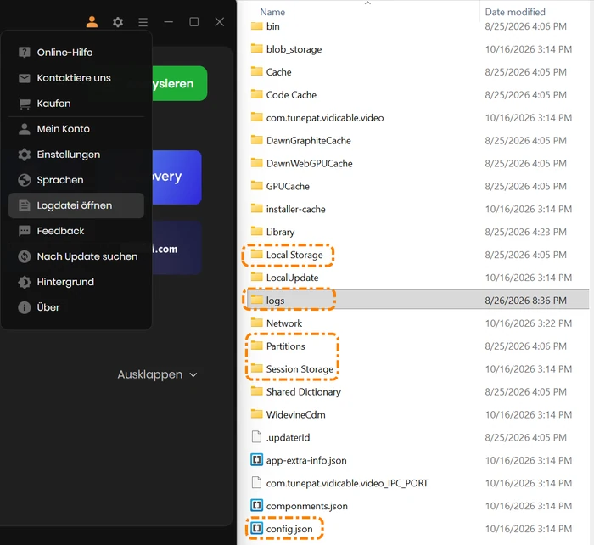594x545 pixels.
Task: Click the Kontaktiere uns envelope icon
Action: coord(25,78)
